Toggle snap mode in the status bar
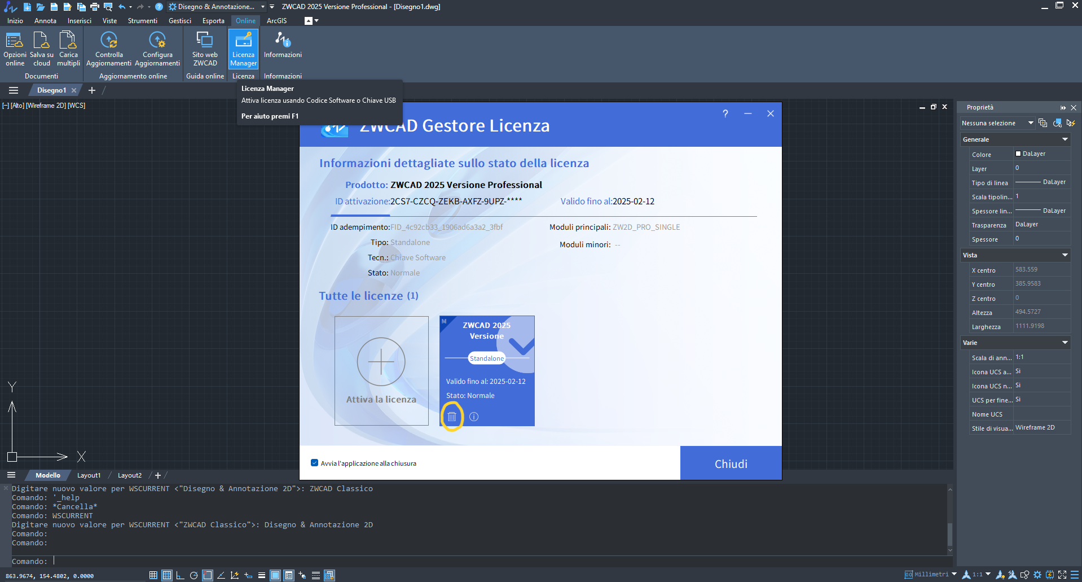This screenshot has height=582, width=1082. tap(153, 575)
